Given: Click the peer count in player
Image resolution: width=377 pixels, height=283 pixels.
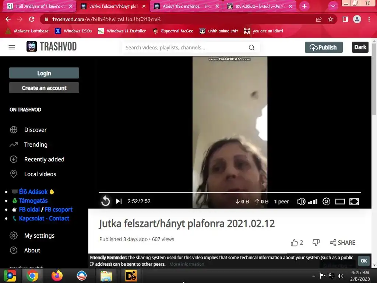Looking at the screenshot, I should pos(281,202).
